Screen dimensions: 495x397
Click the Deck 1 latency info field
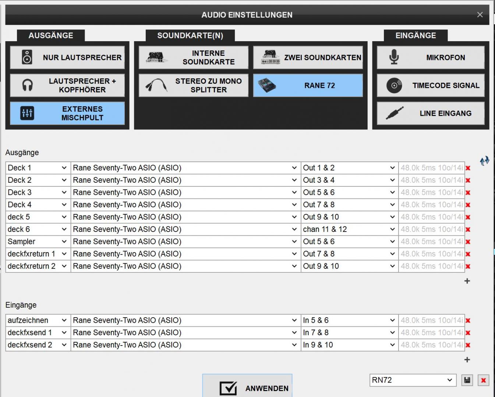[x=432, y=168]
